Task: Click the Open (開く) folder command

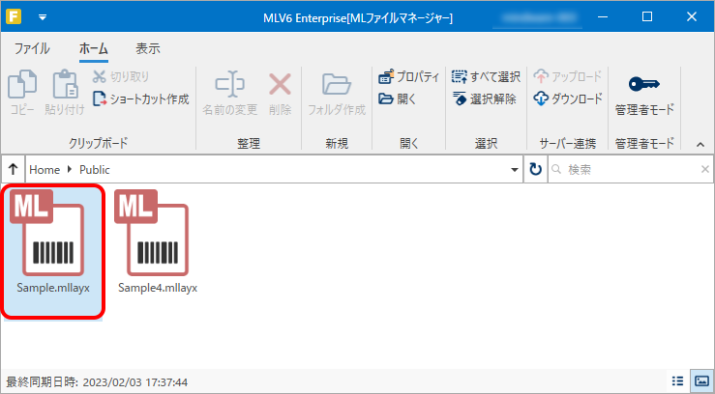Action: coord(398,98)
